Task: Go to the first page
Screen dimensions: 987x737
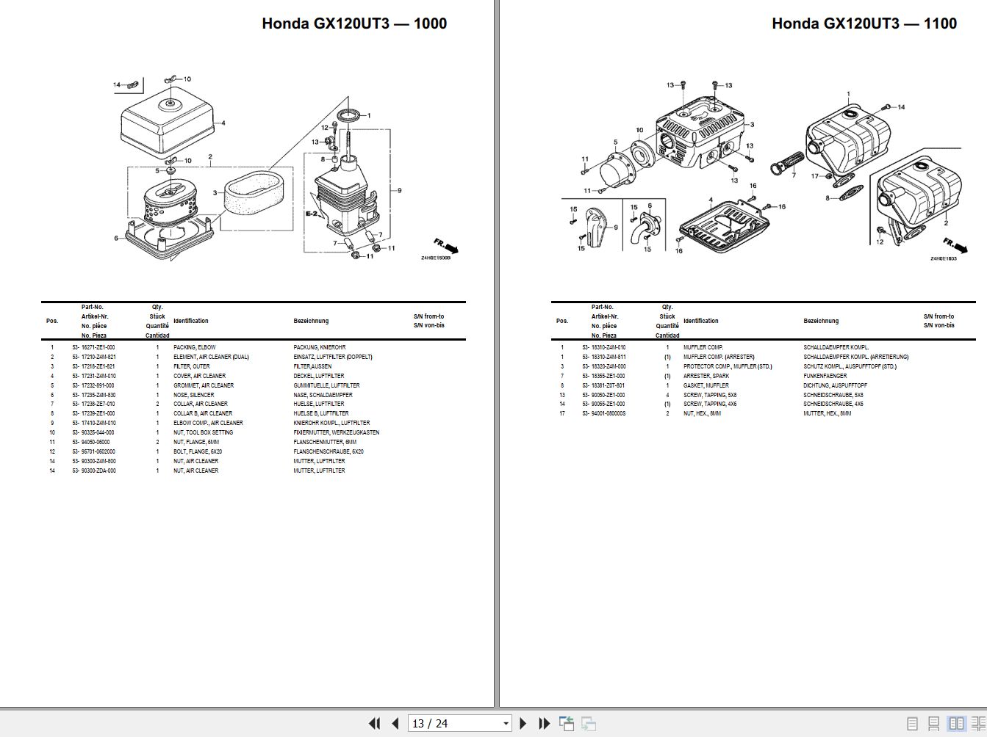Action: coord(374,723)
